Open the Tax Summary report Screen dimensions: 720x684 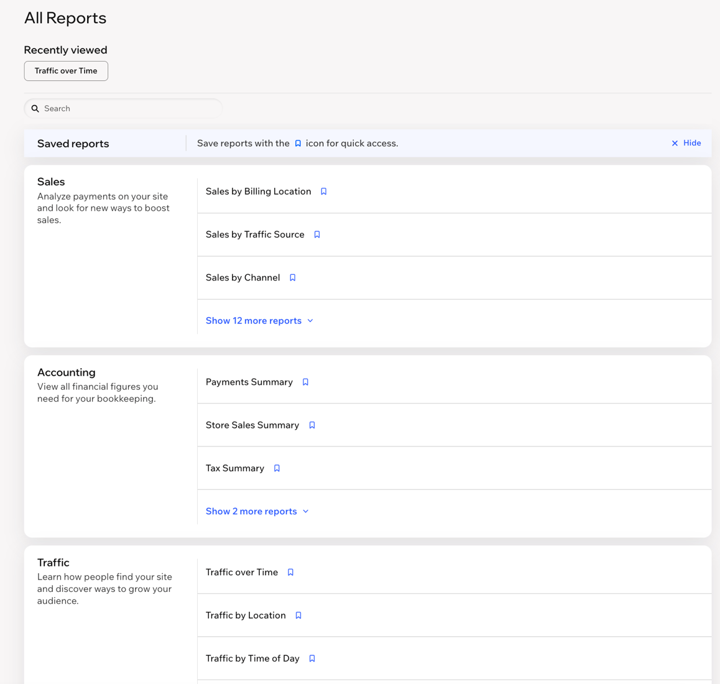pyautogui.click(x=235, y=469)
